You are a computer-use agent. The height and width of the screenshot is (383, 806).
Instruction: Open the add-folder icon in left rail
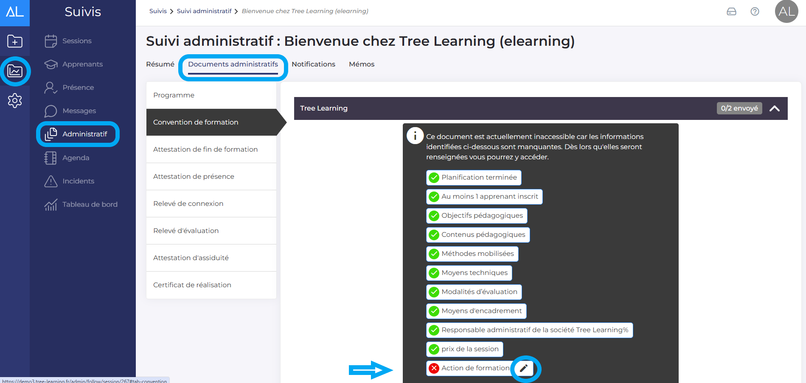coord(15,41)
